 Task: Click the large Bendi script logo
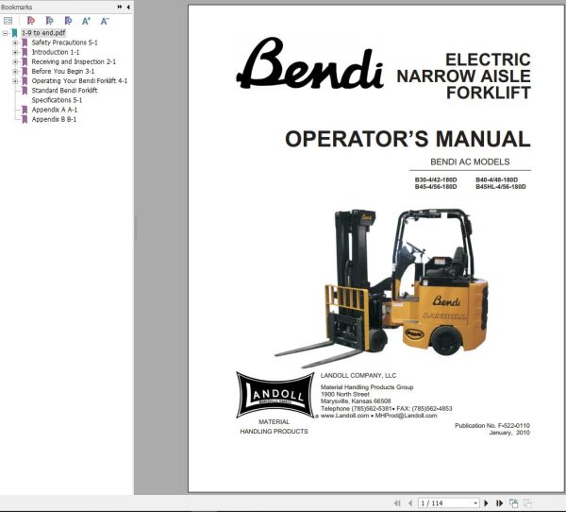click(x=309, y=63)
